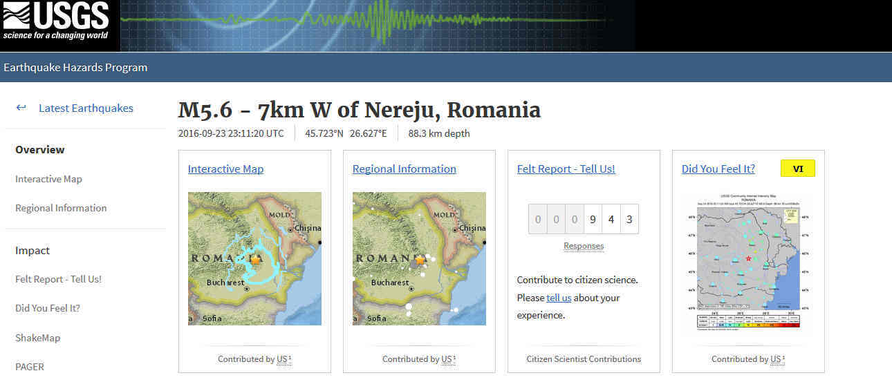Screen dimensions: 892x382
Task: Open PAGER from the sidebar
Action: pos(30,367)
